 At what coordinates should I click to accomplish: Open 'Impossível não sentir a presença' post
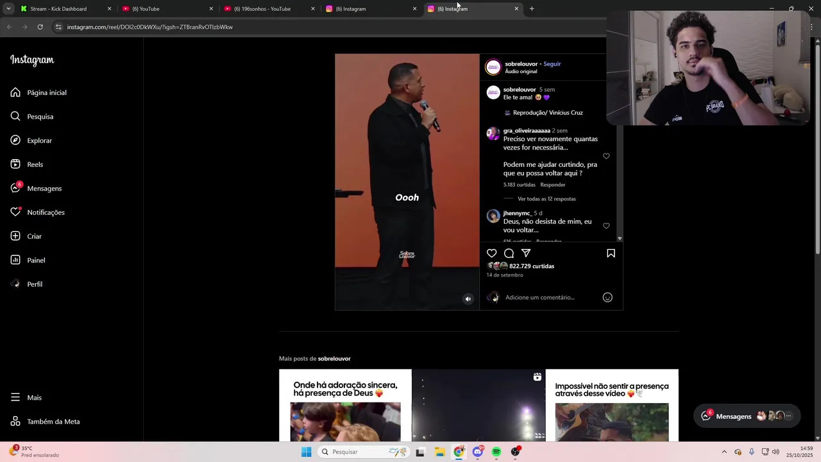point(612,406)
